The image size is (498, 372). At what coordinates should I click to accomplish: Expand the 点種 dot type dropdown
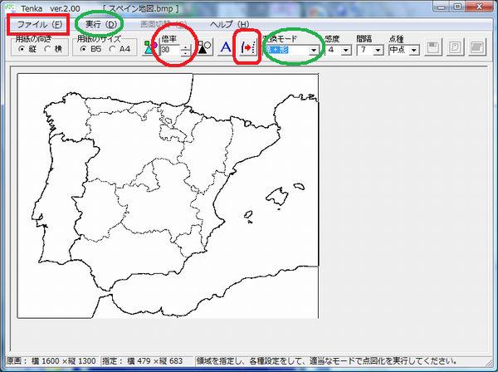click(x=414, y=51)
